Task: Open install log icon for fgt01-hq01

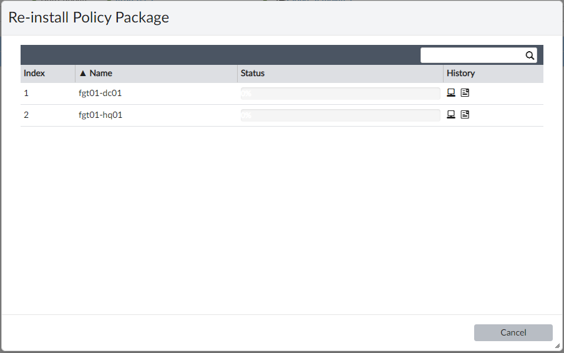Action: coord(465,115)
